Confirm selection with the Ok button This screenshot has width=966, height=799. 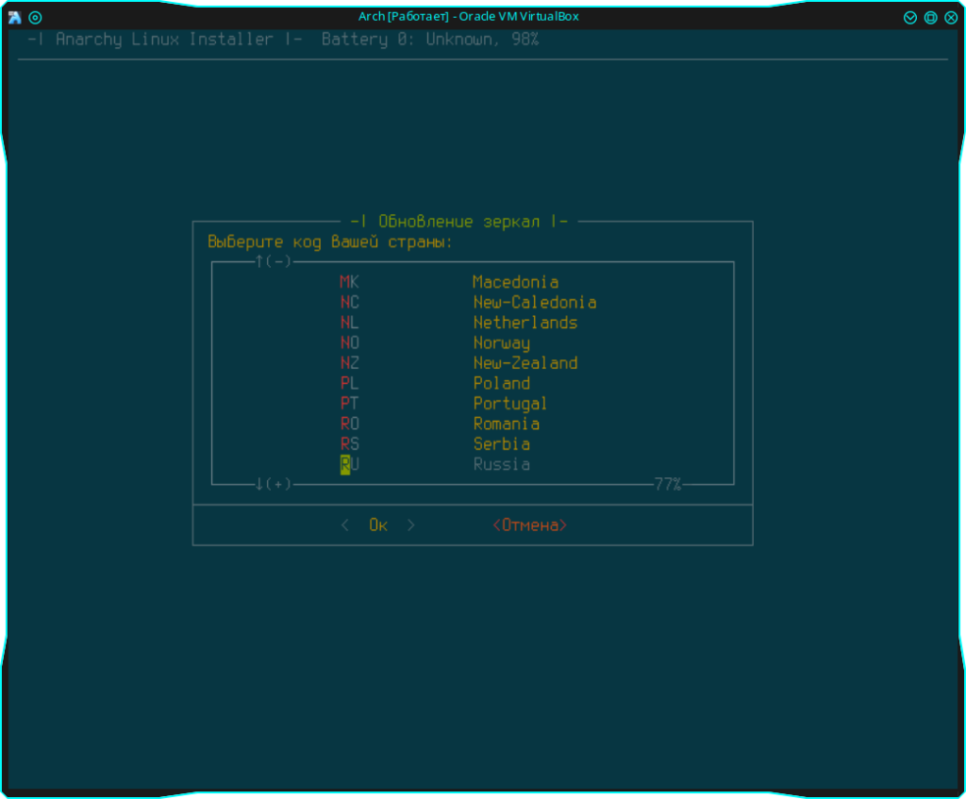tap(377, 525)
